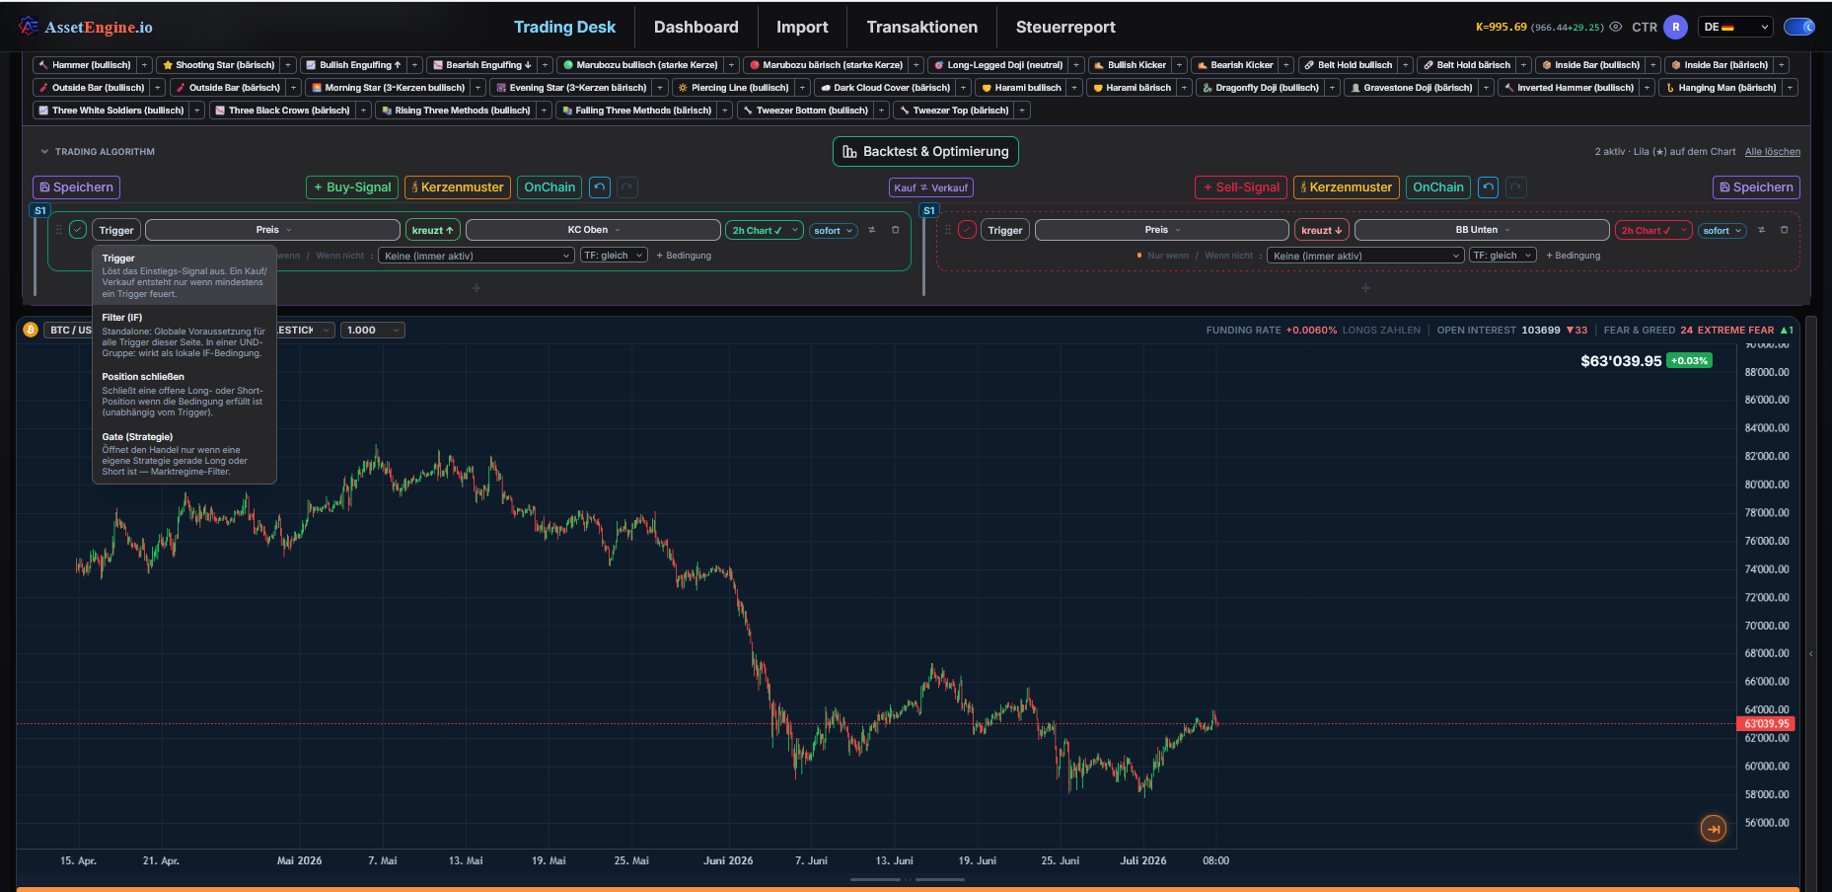Toggle the green buy rule checkbox
The height and width of the screenshot is (892, 1832).
coord(78,230)
